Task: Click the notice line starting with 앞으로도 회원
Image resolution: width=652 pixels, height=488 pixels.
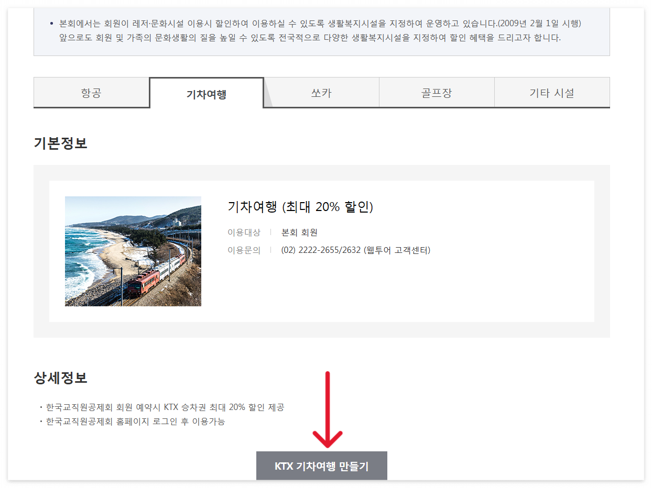Action: [310, 38]
